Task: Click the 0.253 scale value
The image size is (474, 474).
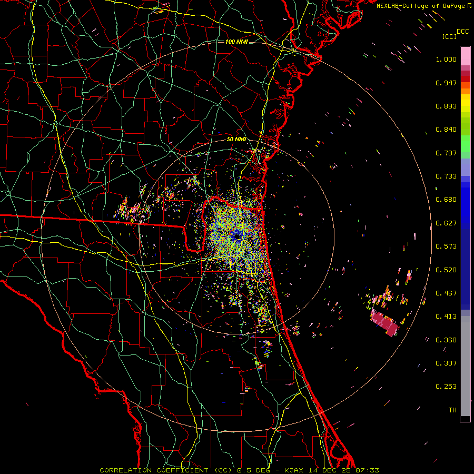Action: tap(446, 387)
